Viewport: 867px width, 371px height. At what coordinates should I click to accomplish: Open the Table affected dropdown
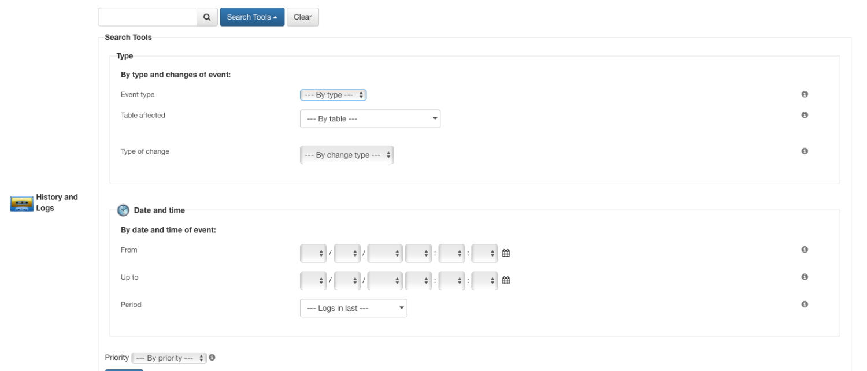coord(370,119)
